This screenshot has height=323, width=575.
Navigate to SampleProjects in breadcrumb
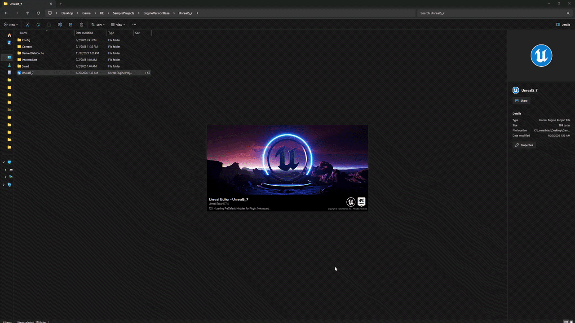124,13
